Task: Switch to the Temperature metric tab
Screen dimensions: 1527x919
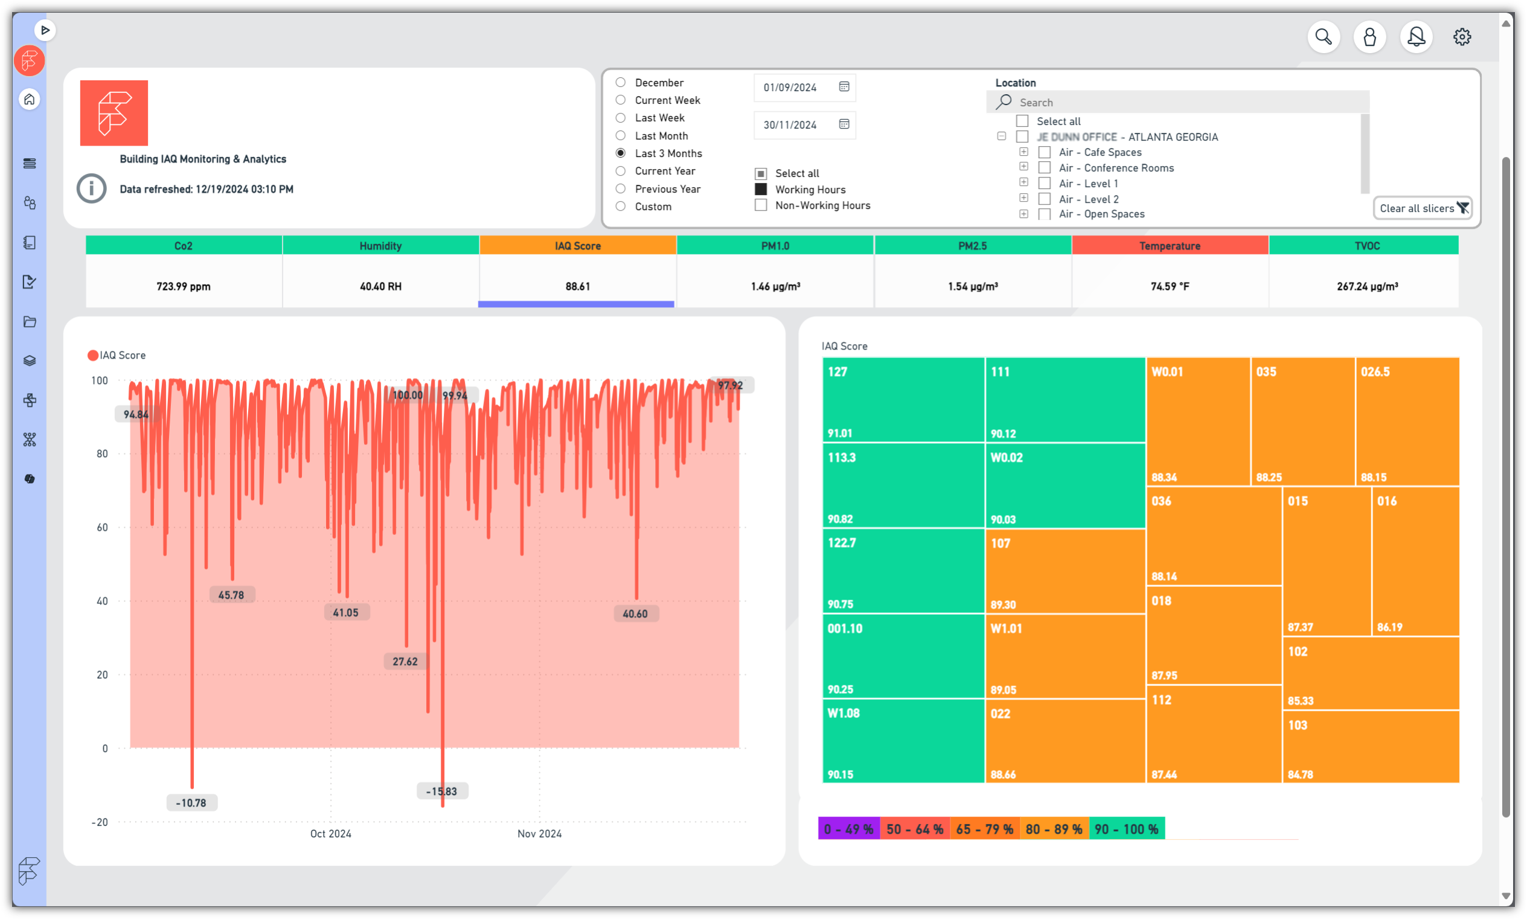Action: click(x=1169, y=246)
